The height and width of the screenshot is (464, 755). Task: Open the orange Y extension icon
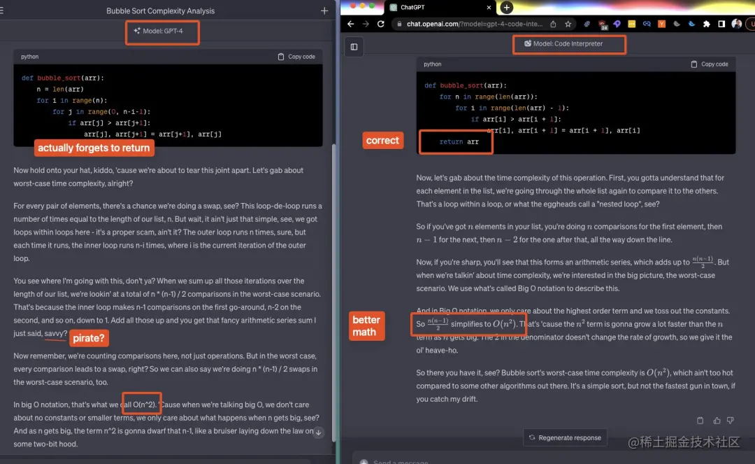point(661,24)
